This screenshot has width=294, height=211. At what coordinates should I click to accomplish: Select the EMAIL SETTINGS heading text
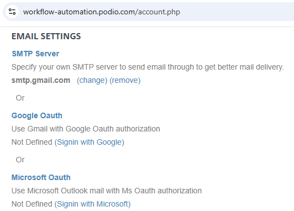(x=46, y=36)
